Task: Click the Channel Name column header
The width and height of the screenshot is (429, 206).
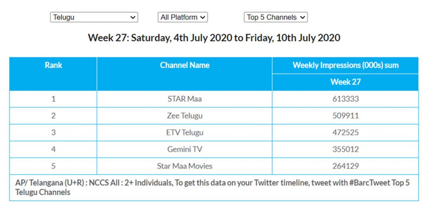Action: (184, 65)
